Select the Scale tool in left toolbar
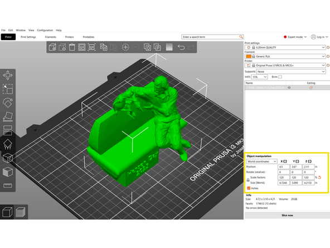The image size is (330, 248). point(8,89)
